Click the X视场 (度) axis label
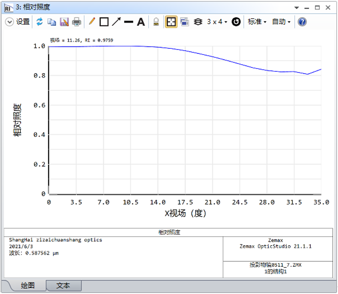 click(185, 213)
